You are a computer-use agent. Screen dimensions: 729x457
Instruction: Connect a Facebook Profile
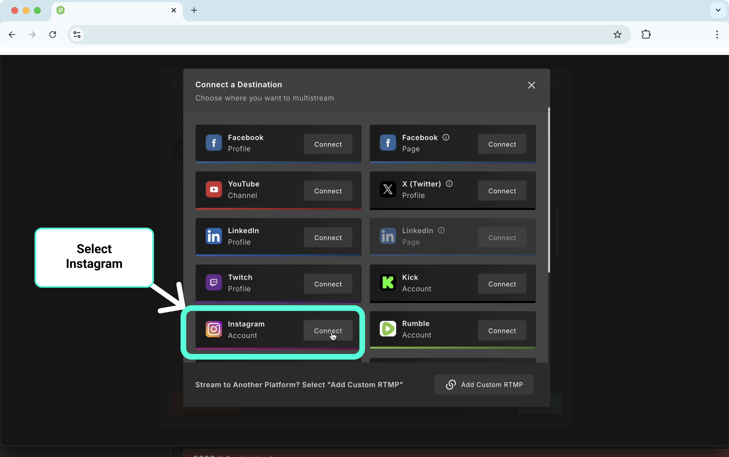(328, 144)
